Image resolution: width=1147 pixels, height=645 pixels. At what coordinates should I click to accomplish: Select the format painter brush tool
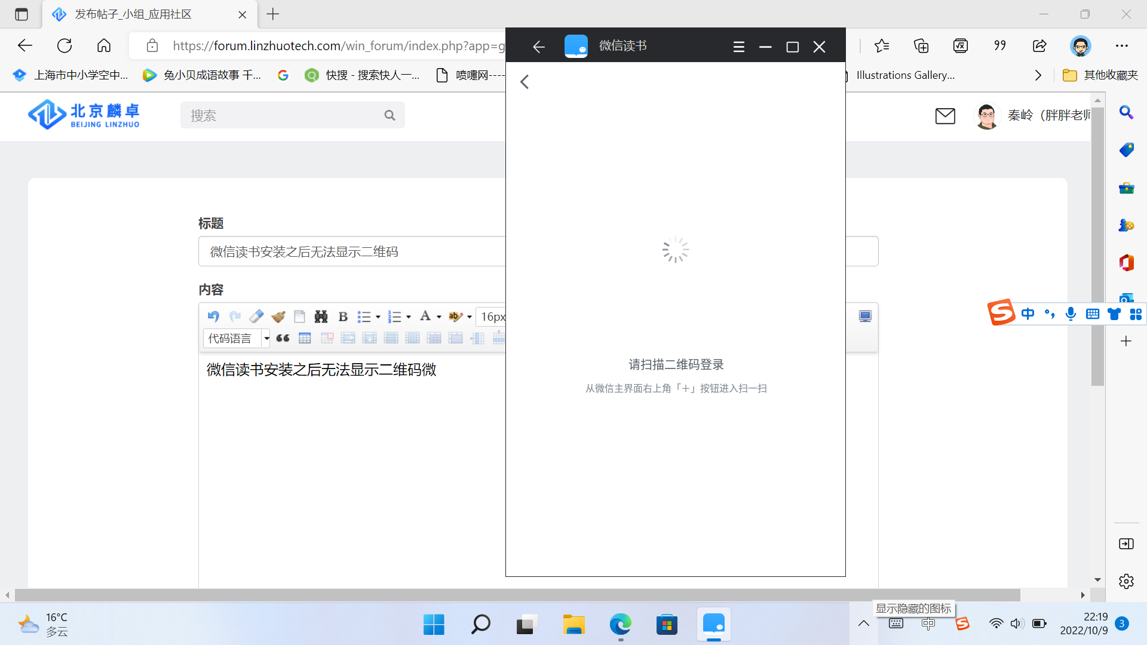pos(278,317)
